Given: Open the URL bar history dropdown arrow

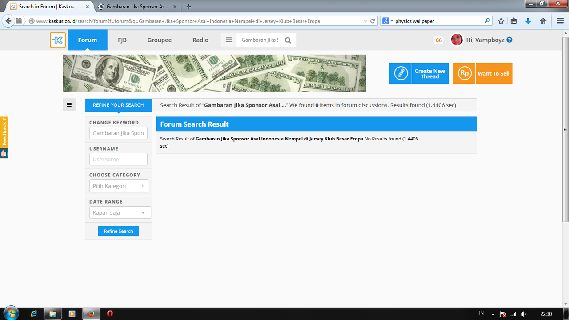Looking at the screenshot, I should coord(365,21).
